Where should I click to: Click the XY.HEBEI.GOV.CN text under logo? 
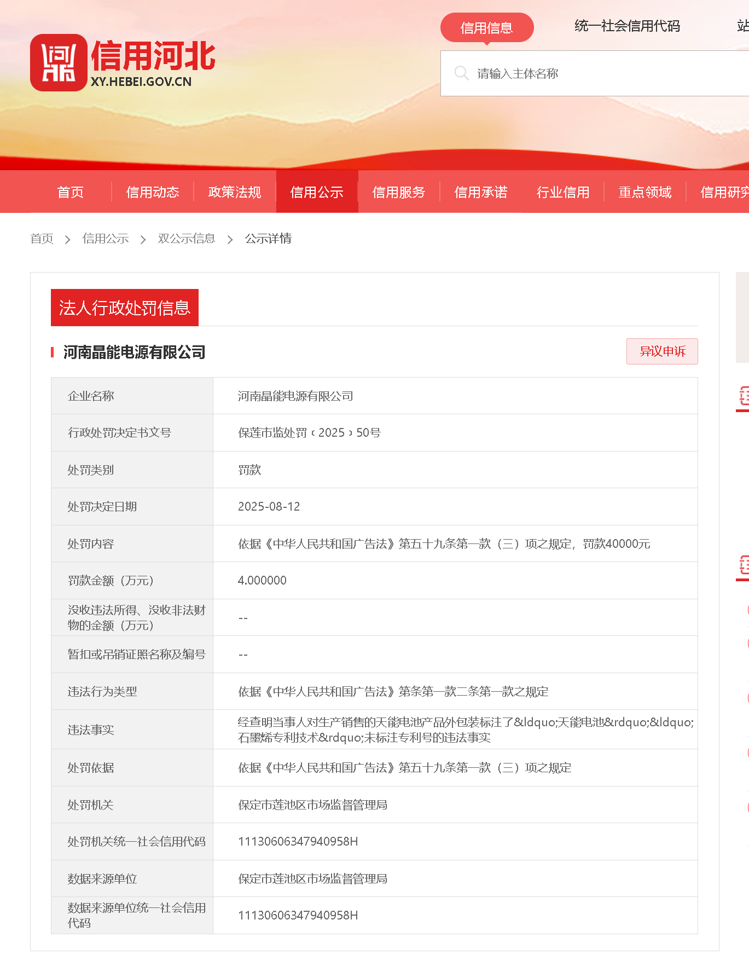click(x=141, y=82)
